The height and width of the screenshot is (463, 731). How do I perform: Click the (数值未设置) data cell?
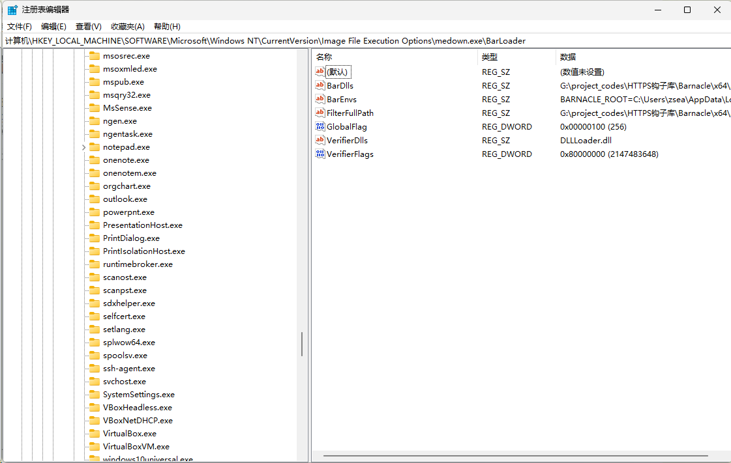tap(582, 72)
